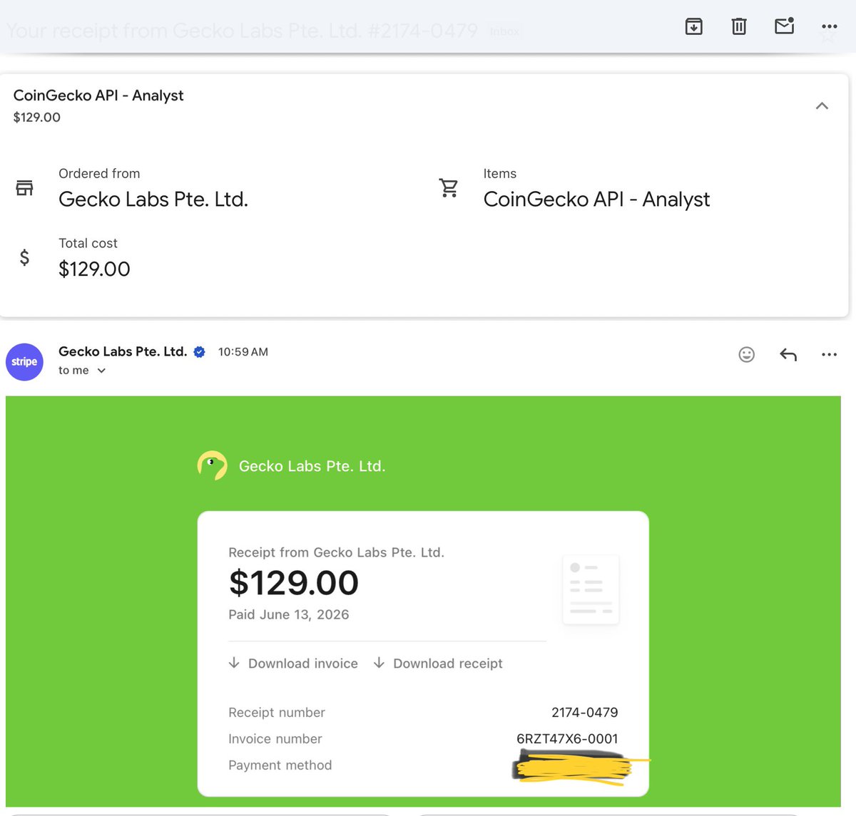
Task: Open the Stripe sender avatar
Action: pyautogui.click(x=24, y=361)
